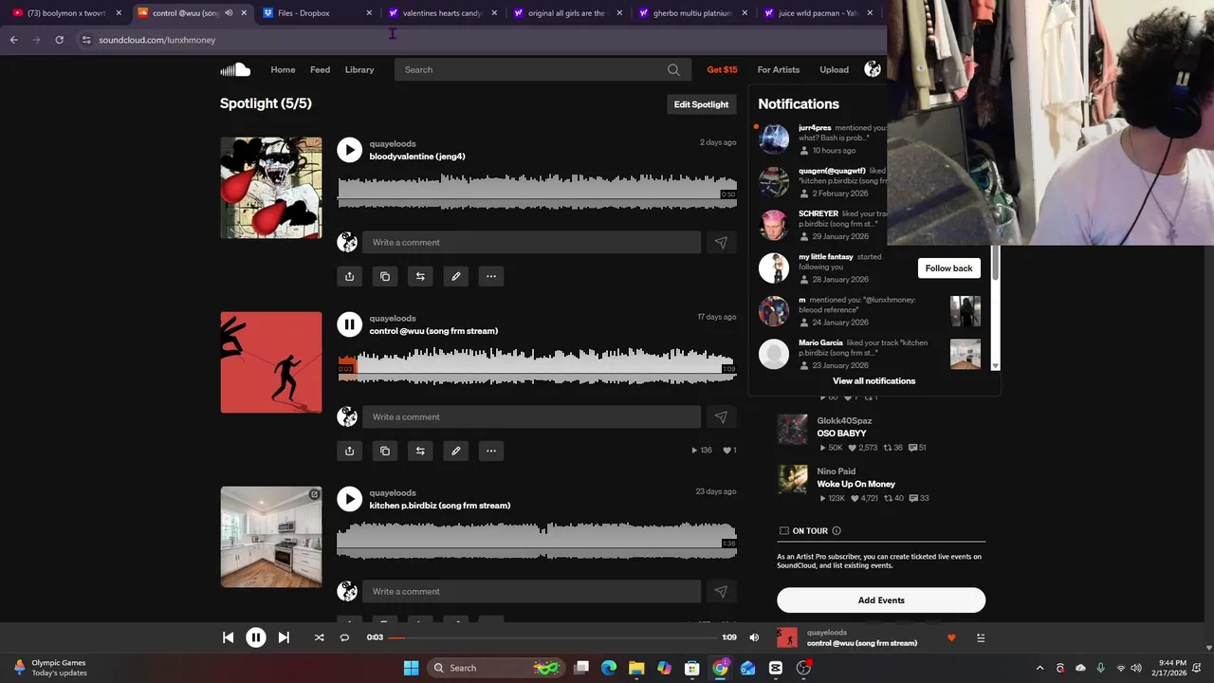
Task: Write a comment on kitchen p.birdbiz track
Action: (x=531, y=592)
